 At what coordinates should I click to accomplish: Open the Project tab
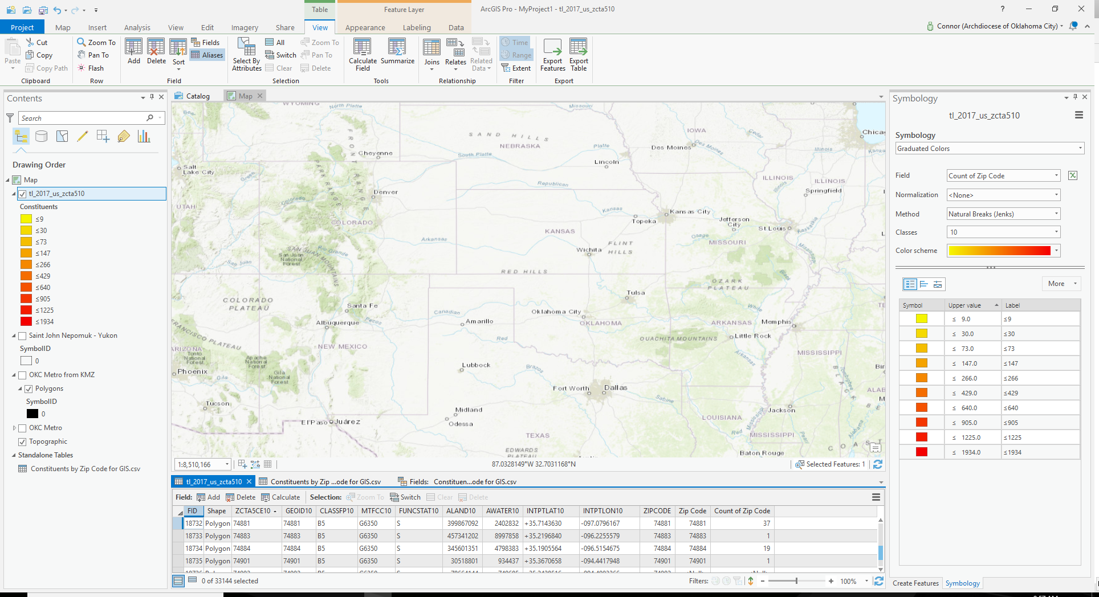point(22,27)
